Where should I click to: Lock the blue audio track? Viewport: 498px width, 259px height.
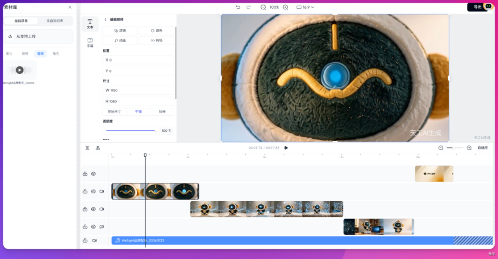coord(85,240)
